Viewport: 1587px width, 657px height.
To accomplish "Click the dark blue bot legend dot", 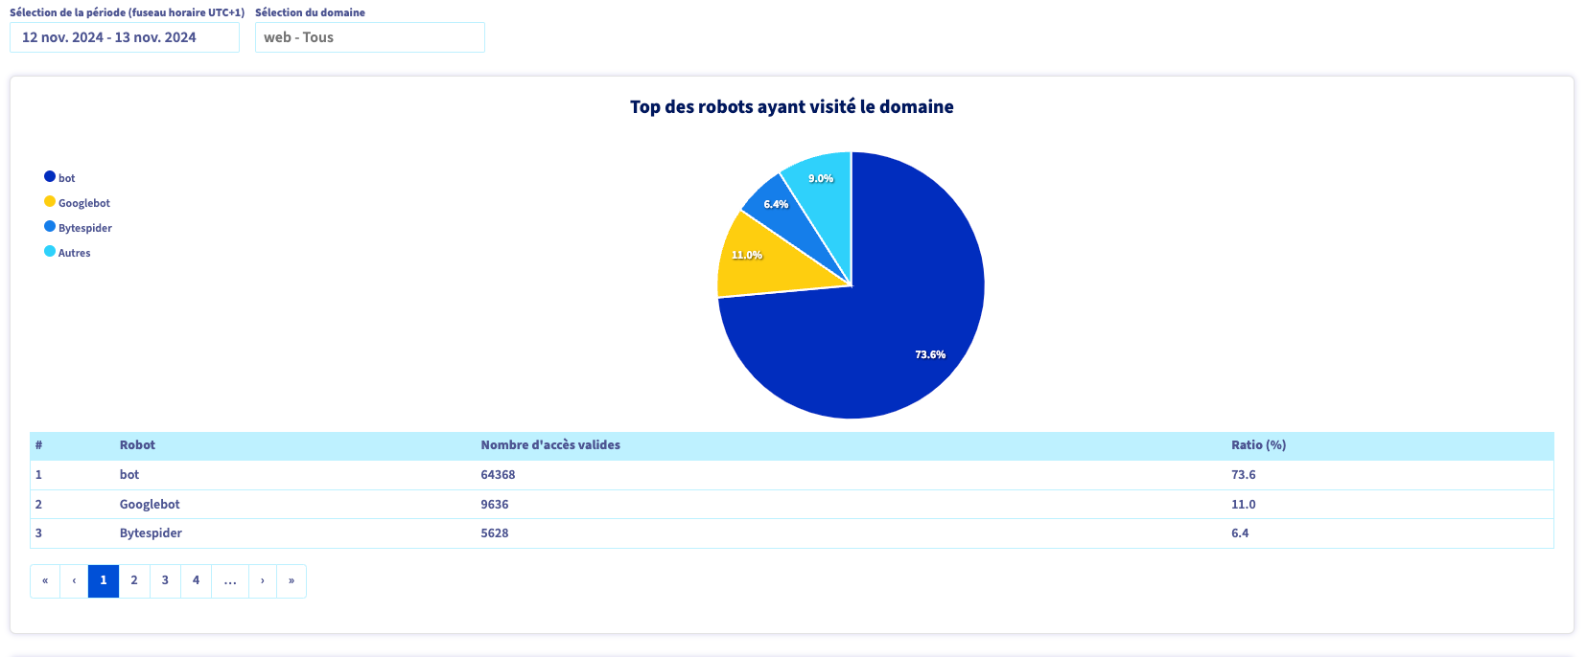I will (x=50, y=176).
